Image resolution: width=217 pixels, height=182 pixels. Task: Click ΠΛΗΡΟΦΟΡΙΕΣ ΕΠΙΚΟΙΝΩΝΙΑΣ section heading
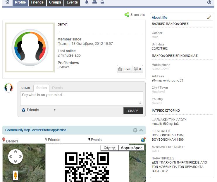[x=175, y=56]
